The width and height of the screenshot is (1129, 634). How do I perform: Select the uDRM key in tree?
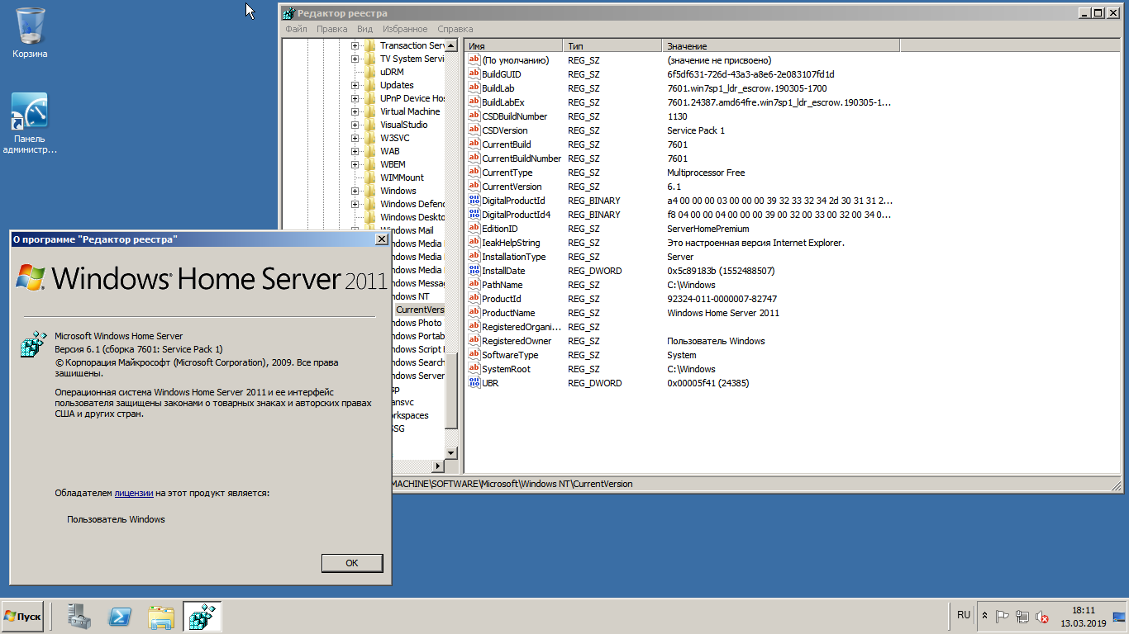click(x=392, y=72)
